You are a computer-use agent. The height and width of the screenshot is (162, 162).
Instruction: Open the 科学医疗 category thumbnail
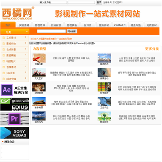pyautogui.click(x=104, y=87)
